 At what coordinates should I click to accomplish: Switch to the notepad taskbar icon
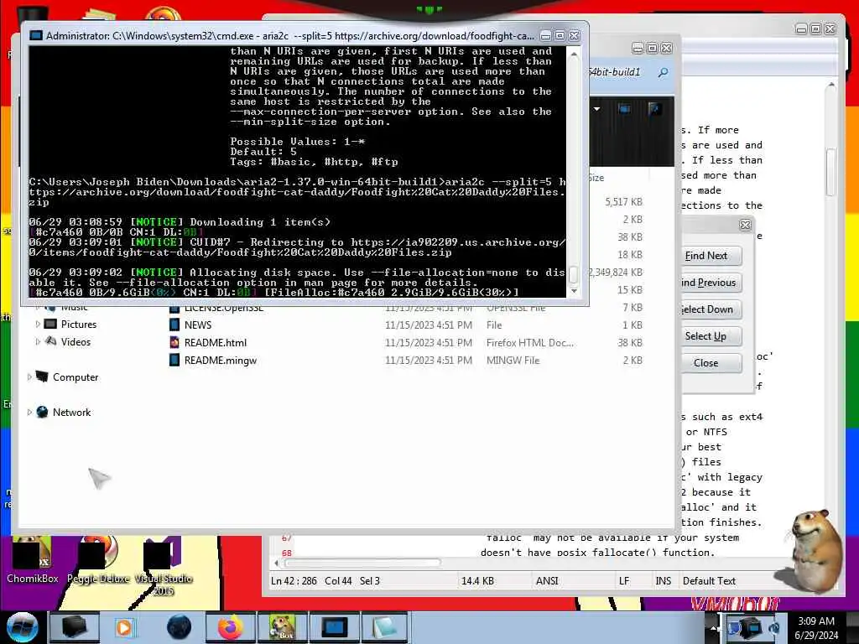pos(385,627)
